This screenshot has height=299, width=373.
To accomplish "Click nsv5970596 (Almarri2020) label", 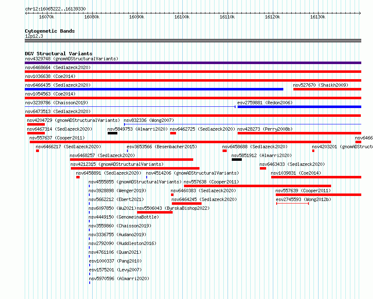I will [x=119, y=278].
